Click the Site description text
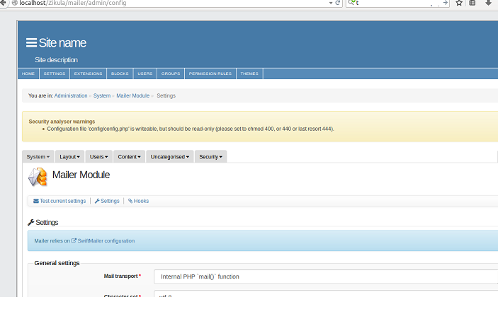The height and width of the screenshot is (309, 498). pyautogui.click(x=56, y=60)
